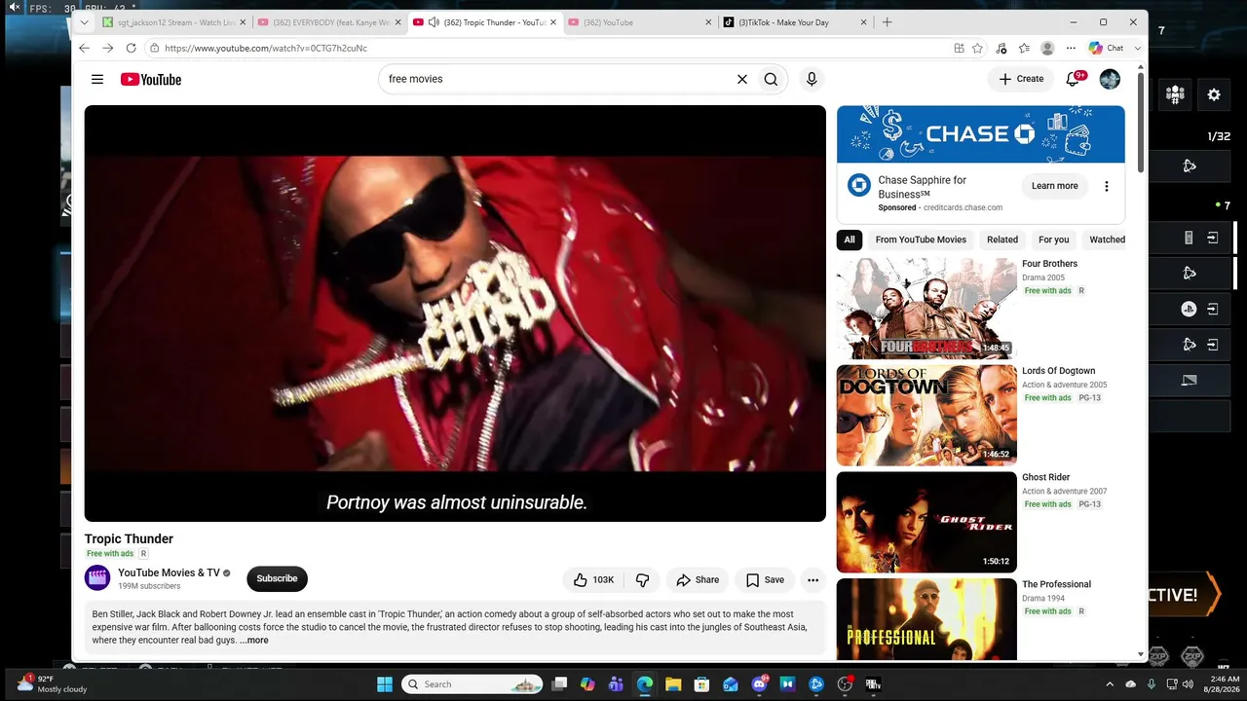Viewport: 1247px width, 701px height.
Task: Open the Edge Copilot Chat dropdown
Action: point(1138,48)
